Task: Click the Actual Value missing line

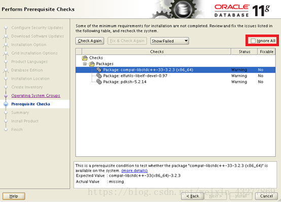Action: [100, 182]
